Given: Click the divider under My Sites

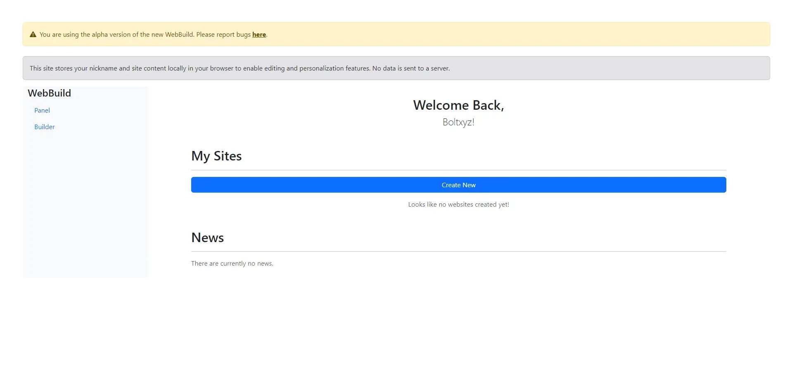Looking at the screenshot, I should pos(458,169).
